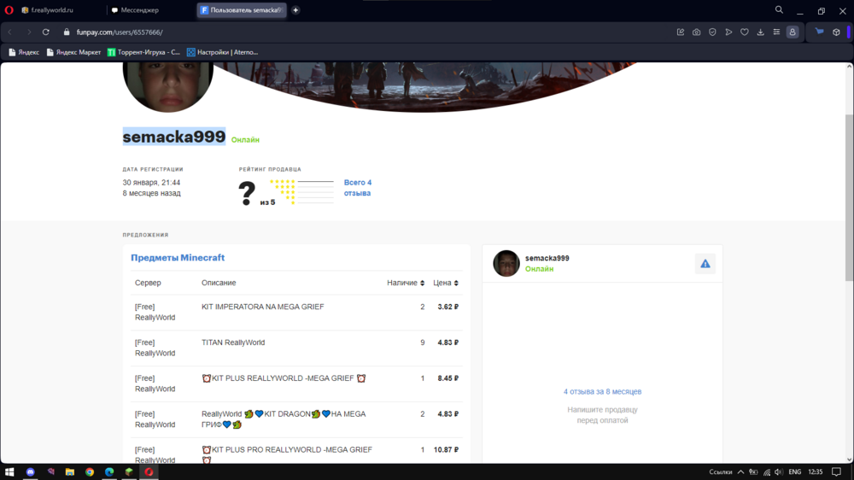Open the KIT DRAGON НА МЕГА ГРИФ offer
854x480 pixels.
[297, 419]
